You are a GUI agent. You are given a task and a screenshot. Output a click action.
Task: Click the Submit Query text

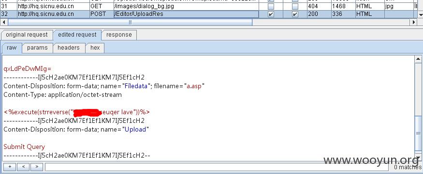pyautogui.click(x=24, y=147)
